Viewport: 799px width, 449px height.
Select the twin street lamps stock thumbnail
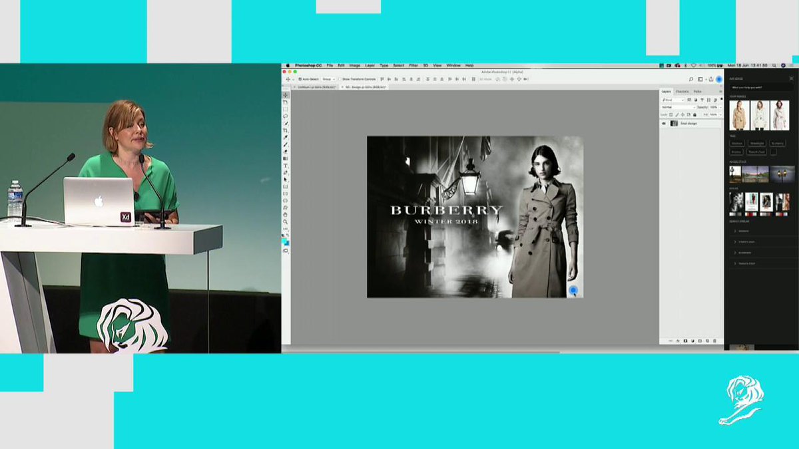(x=782, y=174)
